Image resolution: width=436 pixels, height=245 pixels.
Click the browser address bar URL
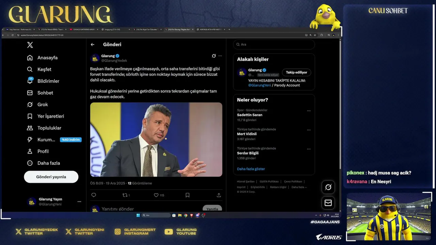click(42, 35)
